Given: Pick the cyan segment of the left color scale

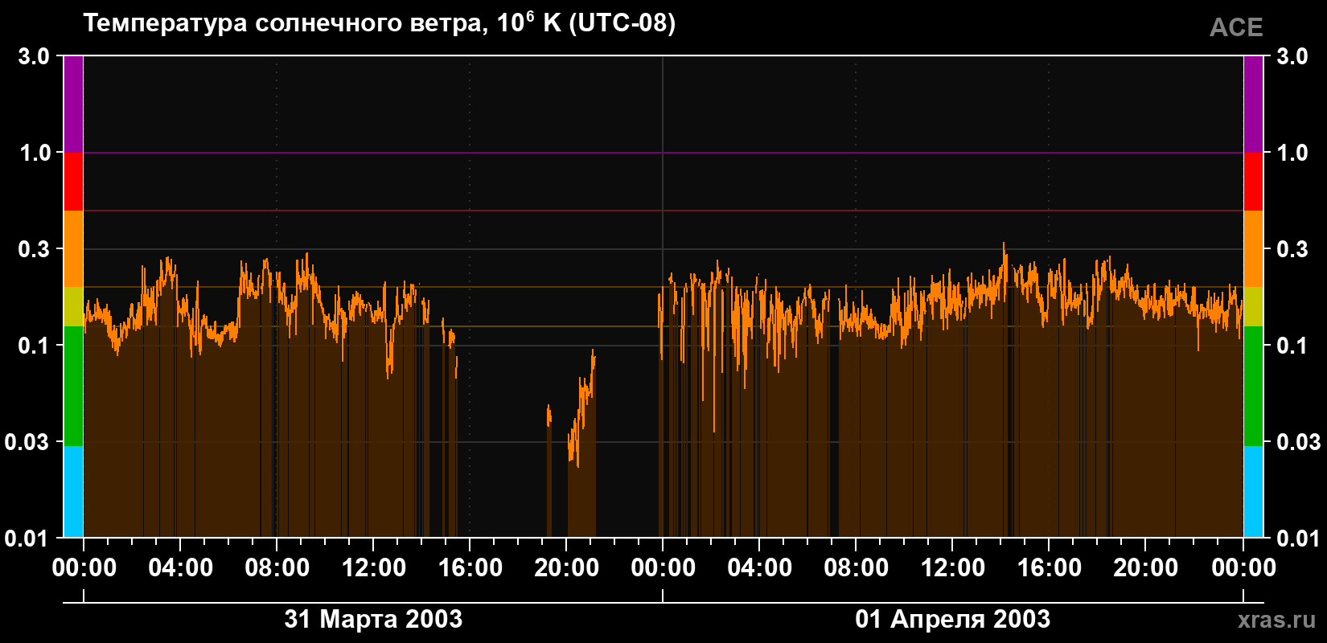Looking at the screenshot, I should [x=73, y=492].
